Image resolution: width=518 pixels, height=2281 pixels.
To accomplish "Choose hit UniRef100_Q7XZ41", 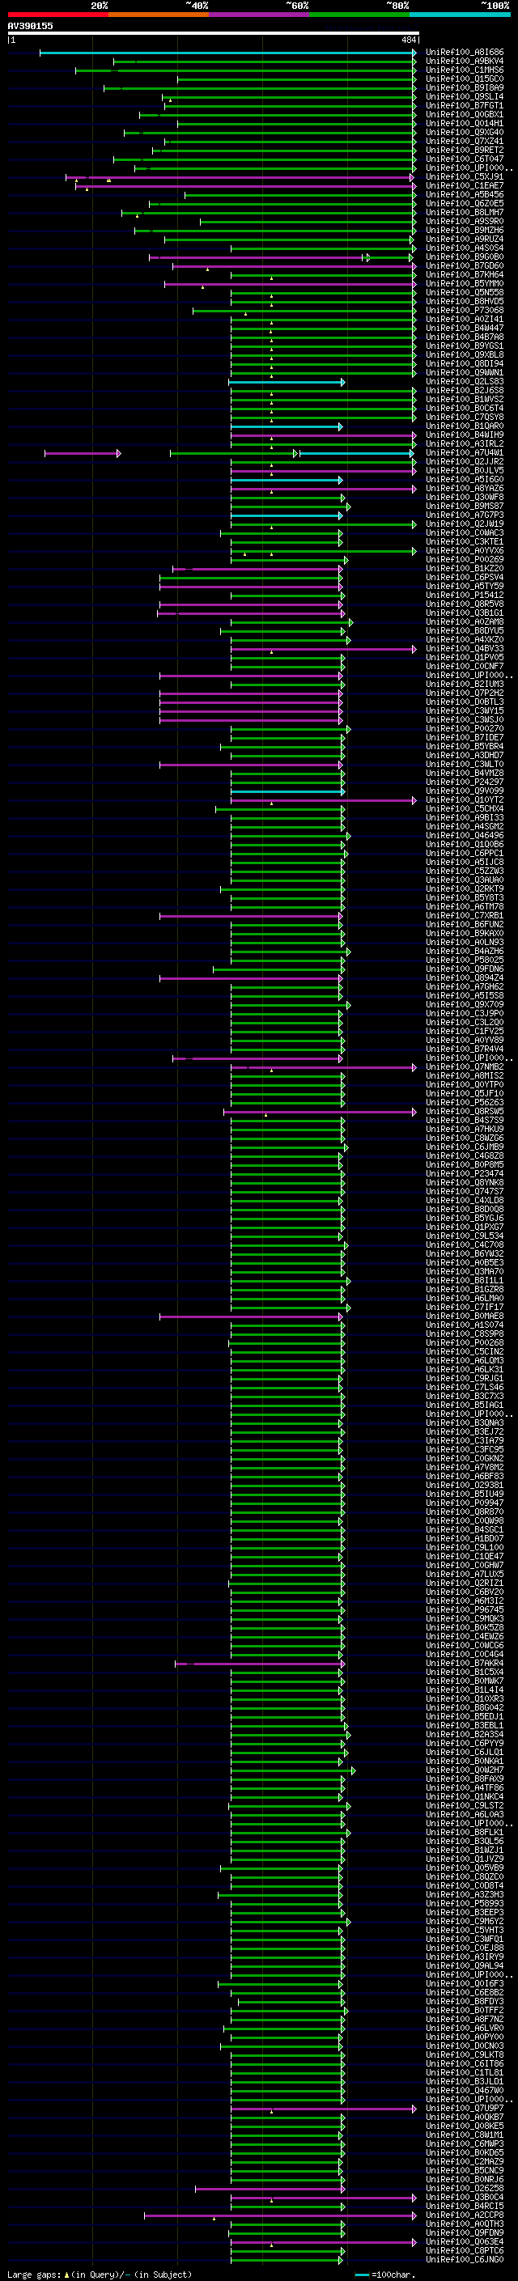I will click(x=465, y=141).
